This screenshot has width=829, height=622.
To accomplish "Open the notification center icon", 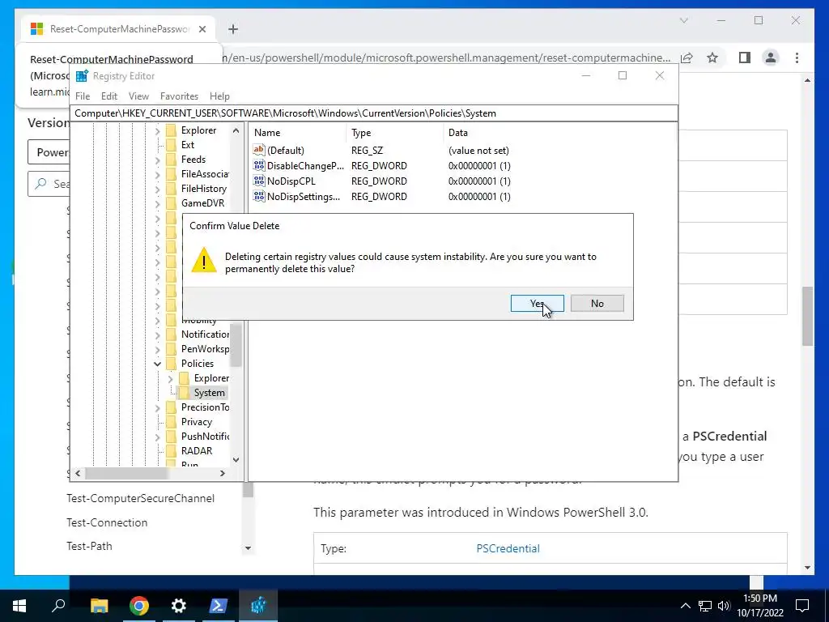I will [802, 606].
